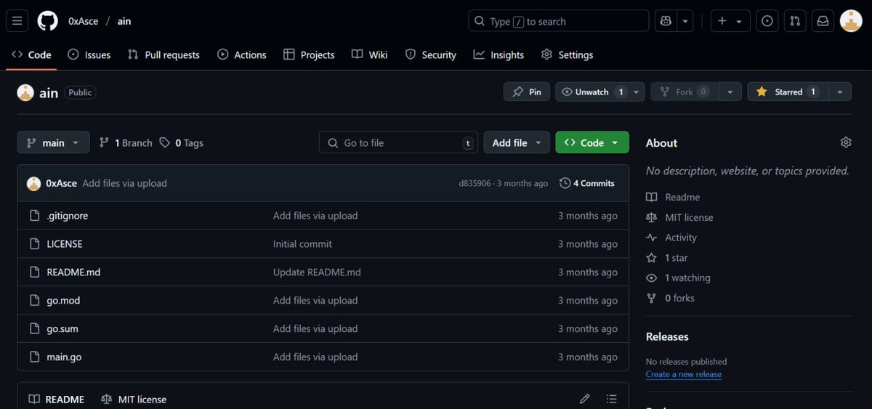This screenshot has height=409, width=872.
Task: Unstar the repository via Starred button
Action: coord(787,92)
